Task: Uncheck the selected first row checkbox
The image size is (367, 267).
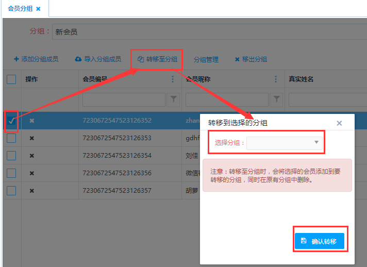Action: (11, 121)
